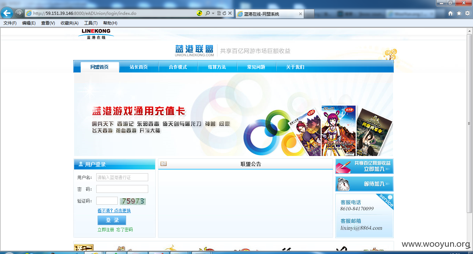
Task: Open the browser Tools gear icon
Action: [467, 13]
